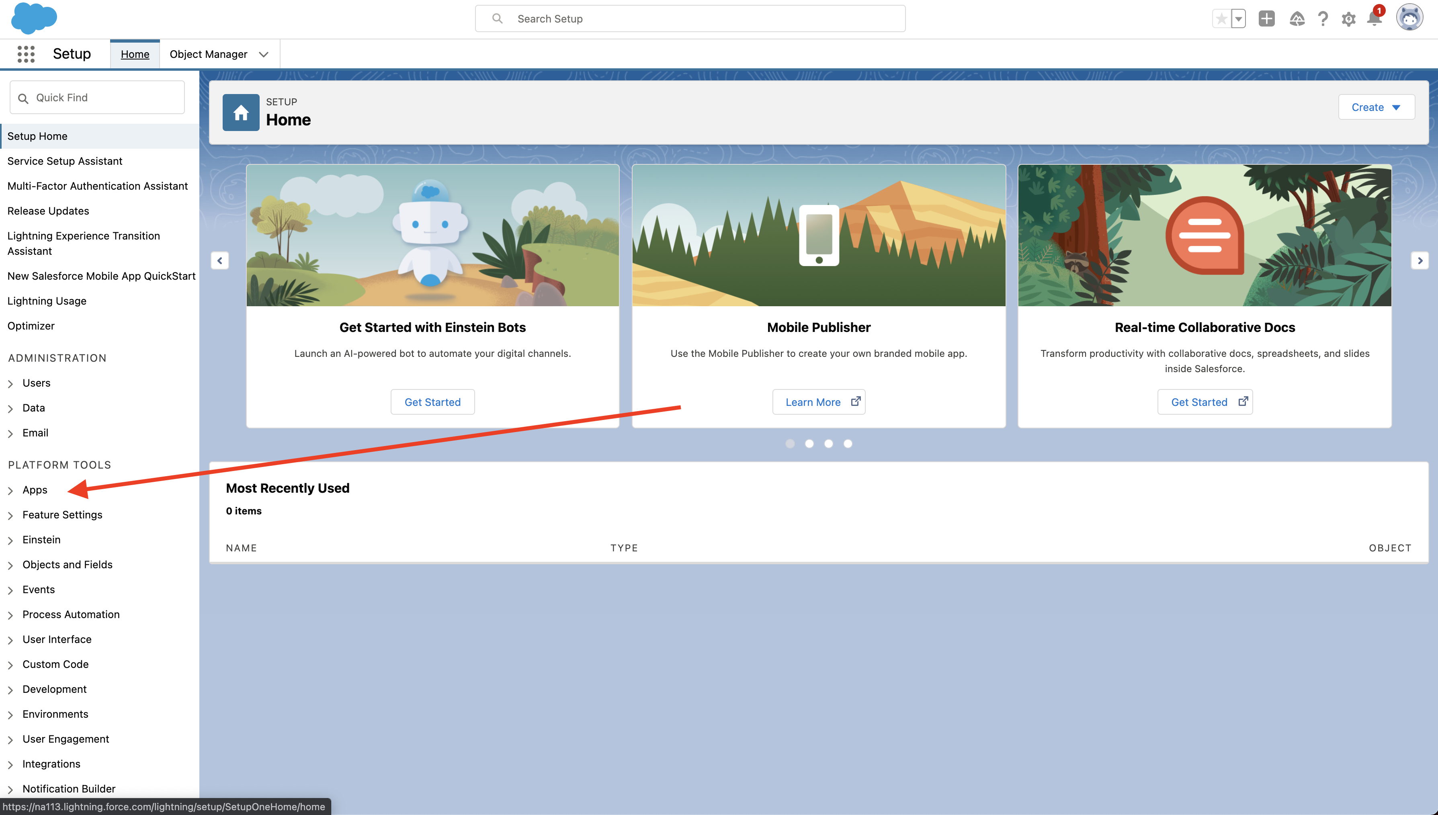
Task: Expand the Data section chevron
Action: tap(10, 409)
